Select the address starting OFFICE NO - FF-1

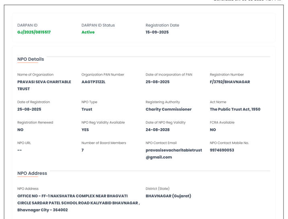click(x=79, y=203)
